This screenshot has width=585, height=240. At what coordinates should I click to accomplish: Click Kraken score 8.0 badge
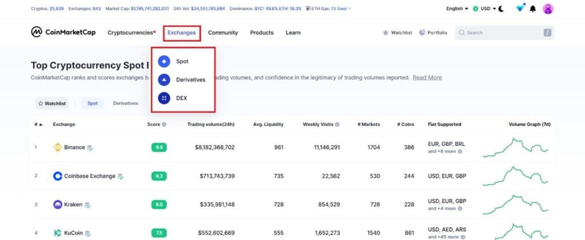tap(159, 205)
